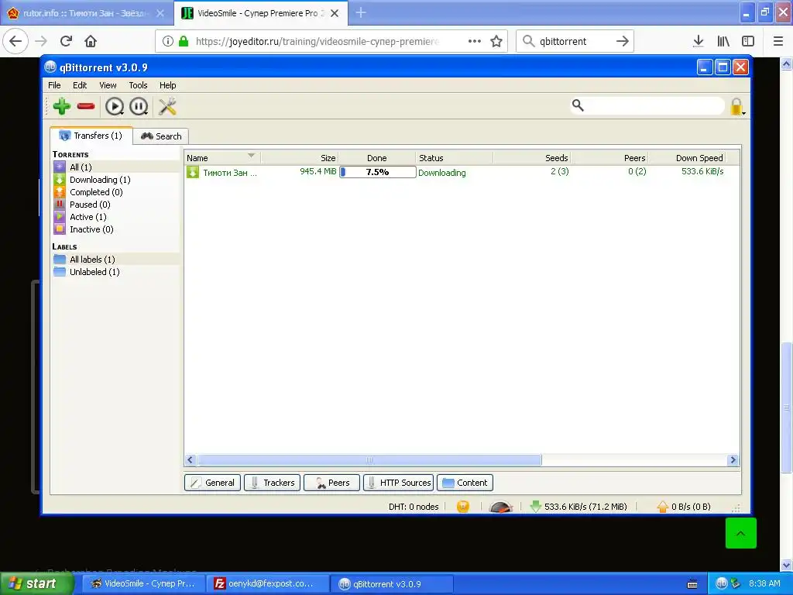Open the FileZilla taskbar item
This screenshot has height=595, width=793.
(269, 584)
